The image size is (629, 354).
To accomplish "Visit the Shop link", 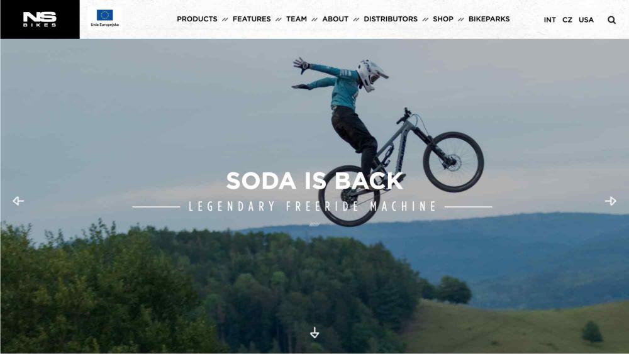I will click(443, 19).
